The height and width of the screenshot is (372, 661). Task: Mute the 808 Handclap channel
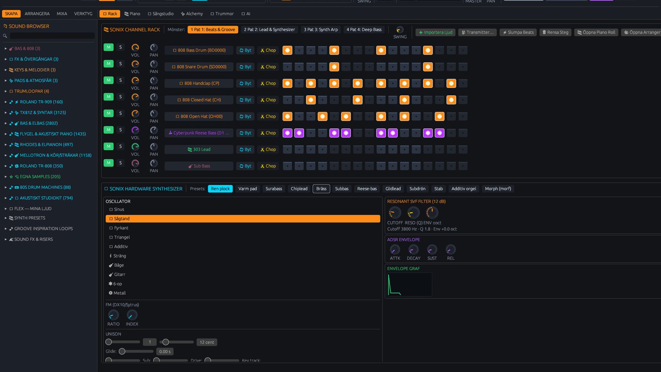pyautogui.click(x=109, y=80)
